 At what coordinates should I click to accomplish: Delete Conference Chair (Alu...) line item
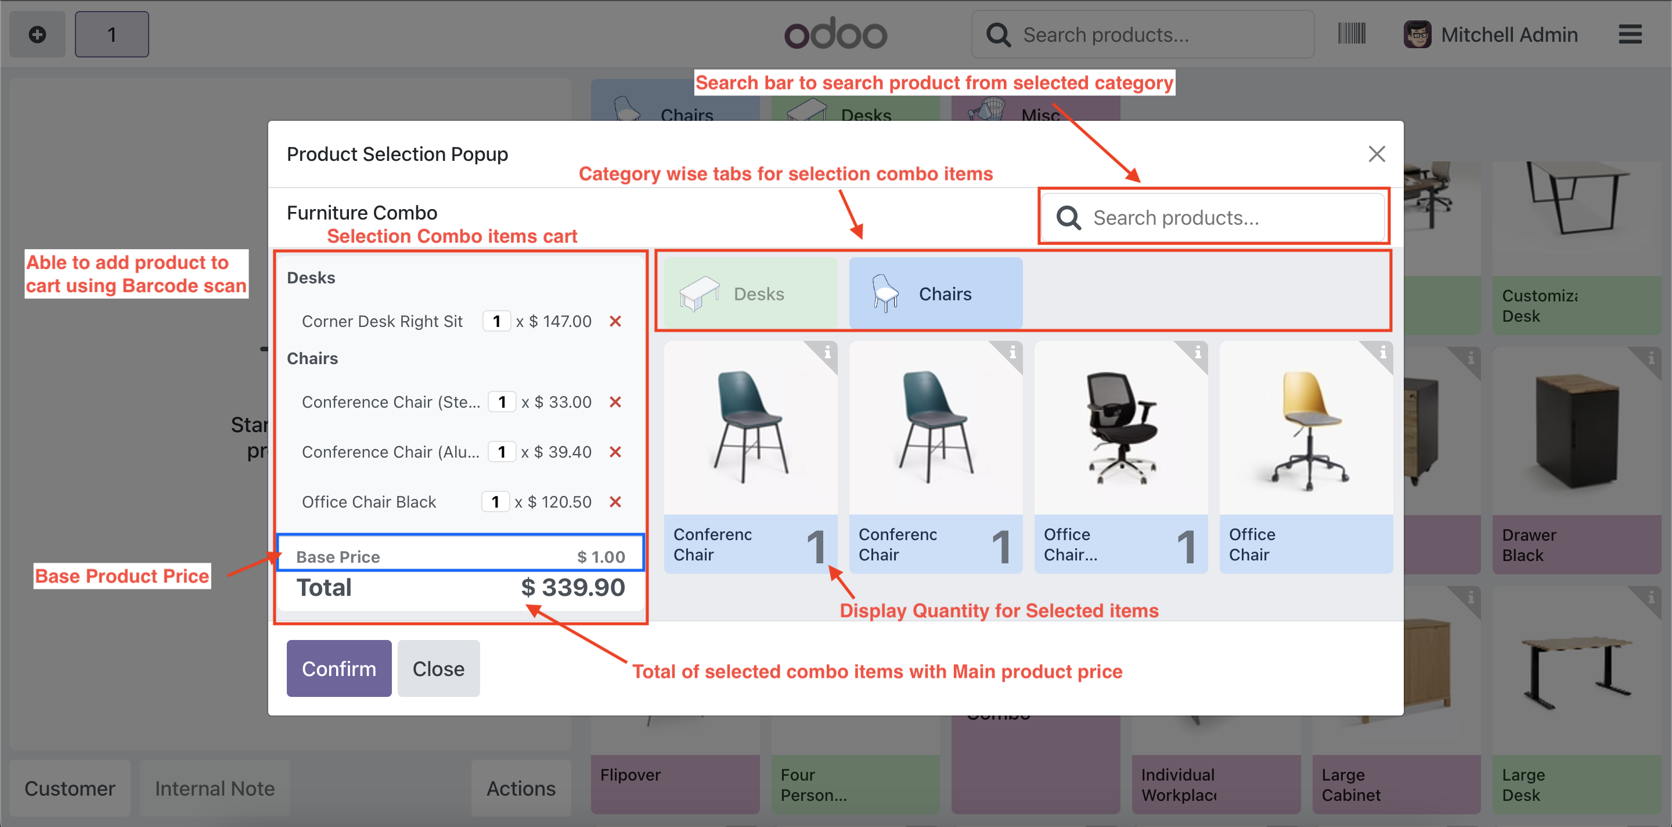(x=615, y=451)
